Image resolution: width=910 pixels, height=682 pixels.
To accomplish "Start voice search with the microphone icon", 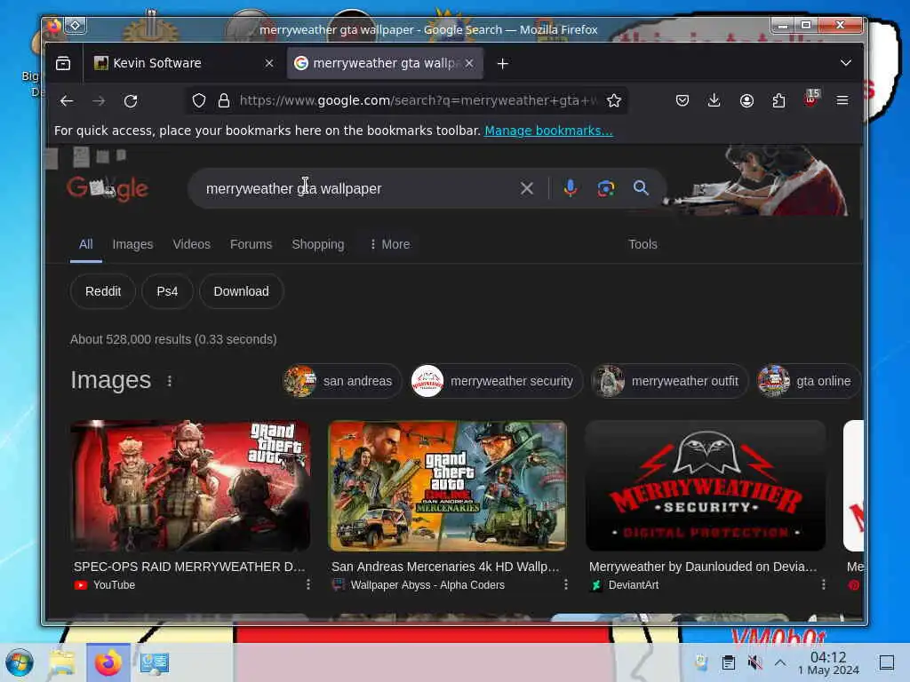I will tap(571, 188).
